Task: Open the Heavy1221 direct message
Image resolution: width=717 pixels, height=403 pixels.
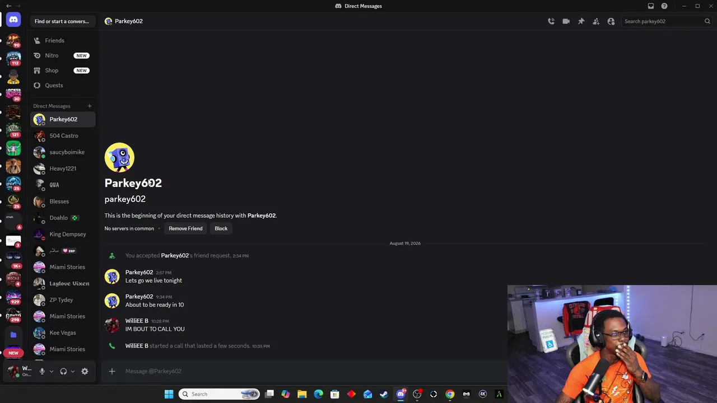Action: click(63, 168)
